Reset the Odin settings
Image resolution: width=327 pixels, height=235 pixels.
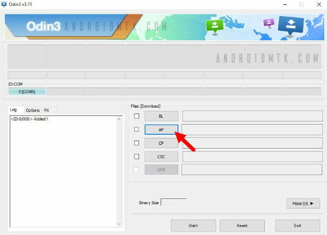pyautogui.click(x=242, y=225)
